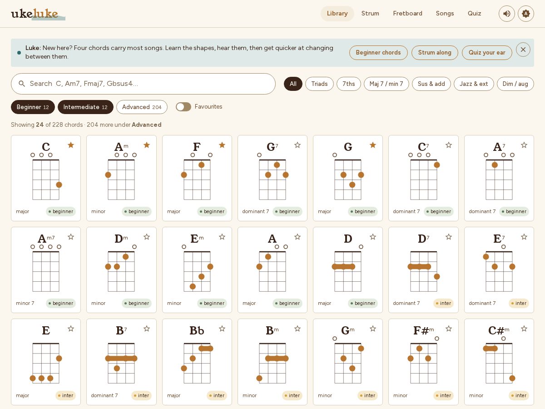The width and height of the screenshot is (545, 409).
Task: Favourite the B7 chord
Action: point(147,329)
